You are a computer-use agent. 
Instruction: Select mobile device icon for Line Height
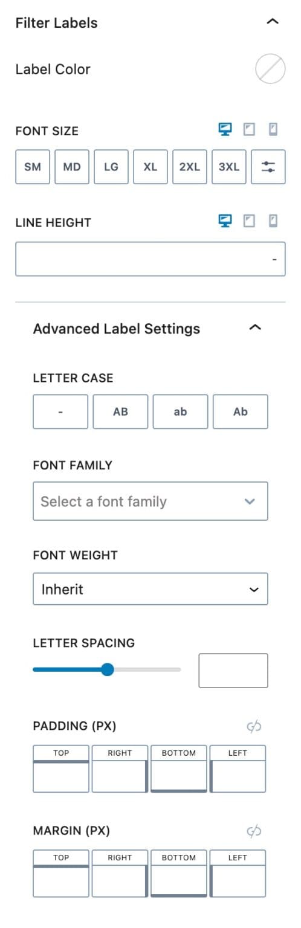pos(273,221)
